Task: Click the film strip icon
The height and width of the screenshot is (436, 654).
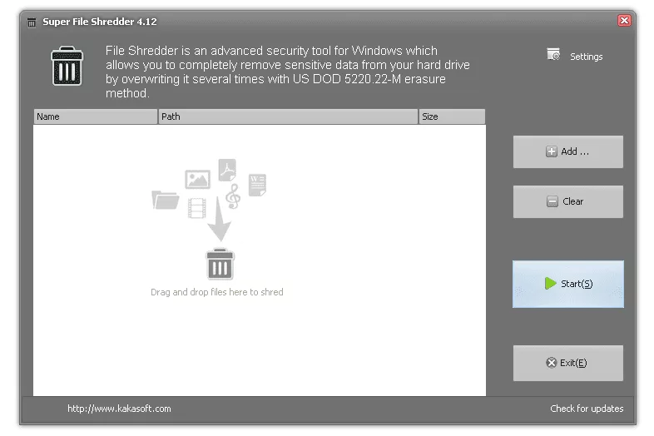Action: pos(196,208)
